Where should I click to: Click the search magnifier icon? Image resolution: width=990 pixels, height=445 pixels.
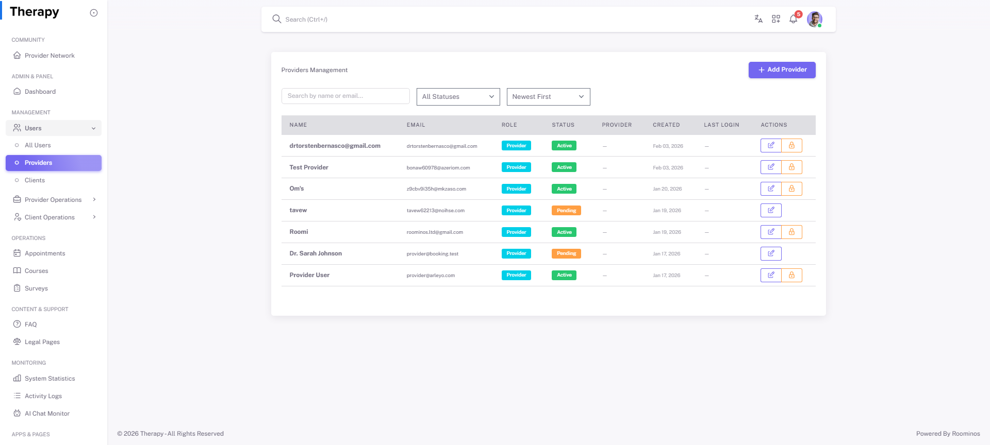coord(277,19)
